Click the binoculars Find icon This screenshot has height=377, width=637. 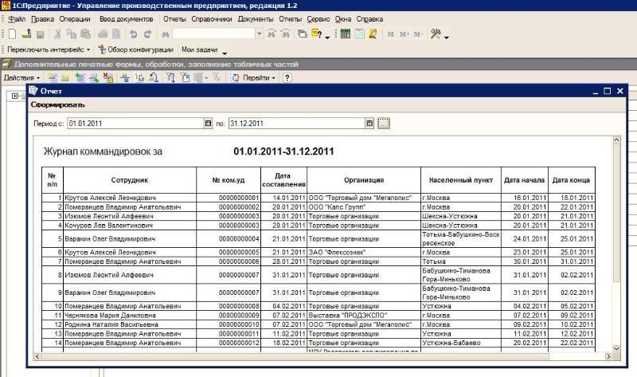pyautogui.click(x=165, y=34)
